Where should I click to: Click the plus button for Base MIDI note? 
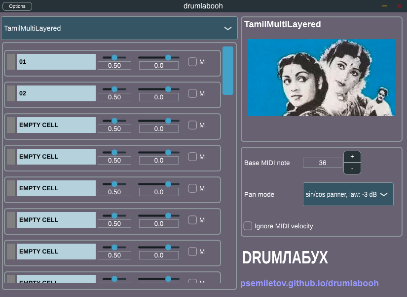[x=352, y=157]
